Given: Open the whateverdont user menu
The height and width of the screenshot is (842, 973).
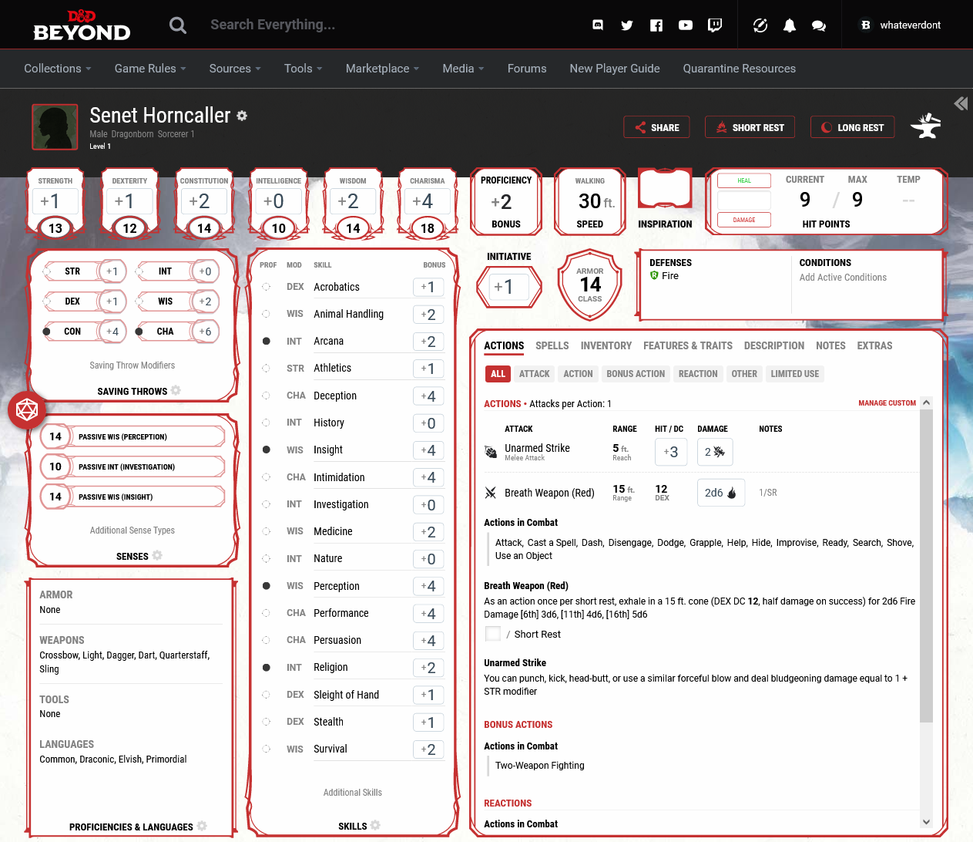Looking at the screenshot, I should (x=900, y=25).
